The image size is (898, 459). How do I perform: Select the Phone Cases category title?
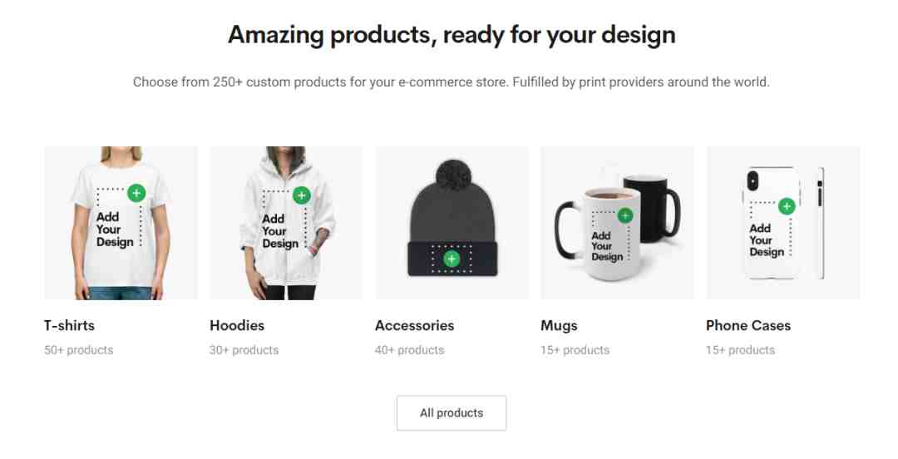point(748,325)
